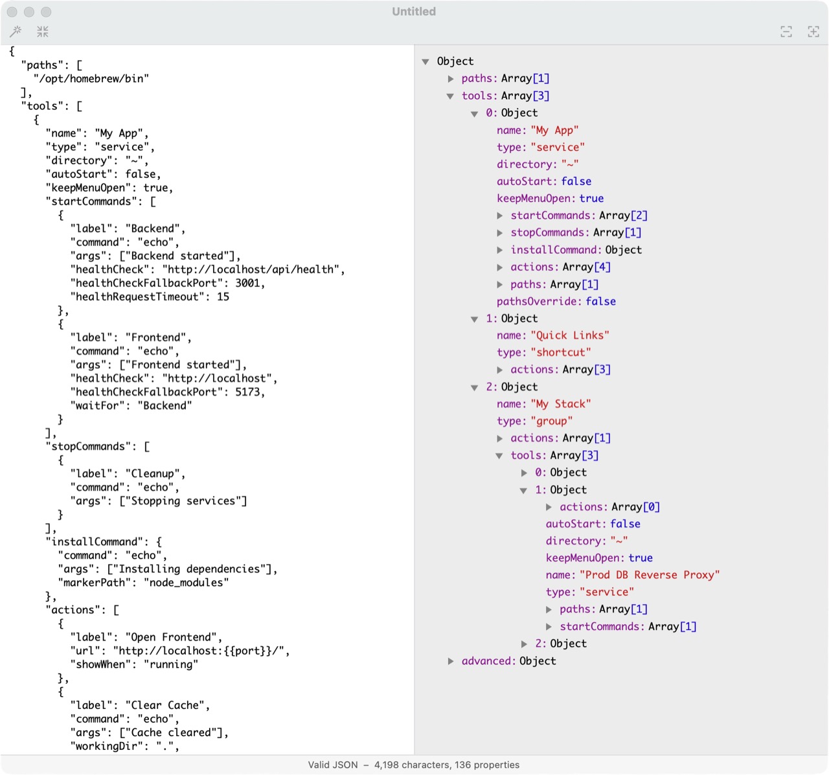Collapse the 2: Object node (My Stack)
Image resolution: width=829 pixels, height=775 pixels.
click(x=475, y=387)
